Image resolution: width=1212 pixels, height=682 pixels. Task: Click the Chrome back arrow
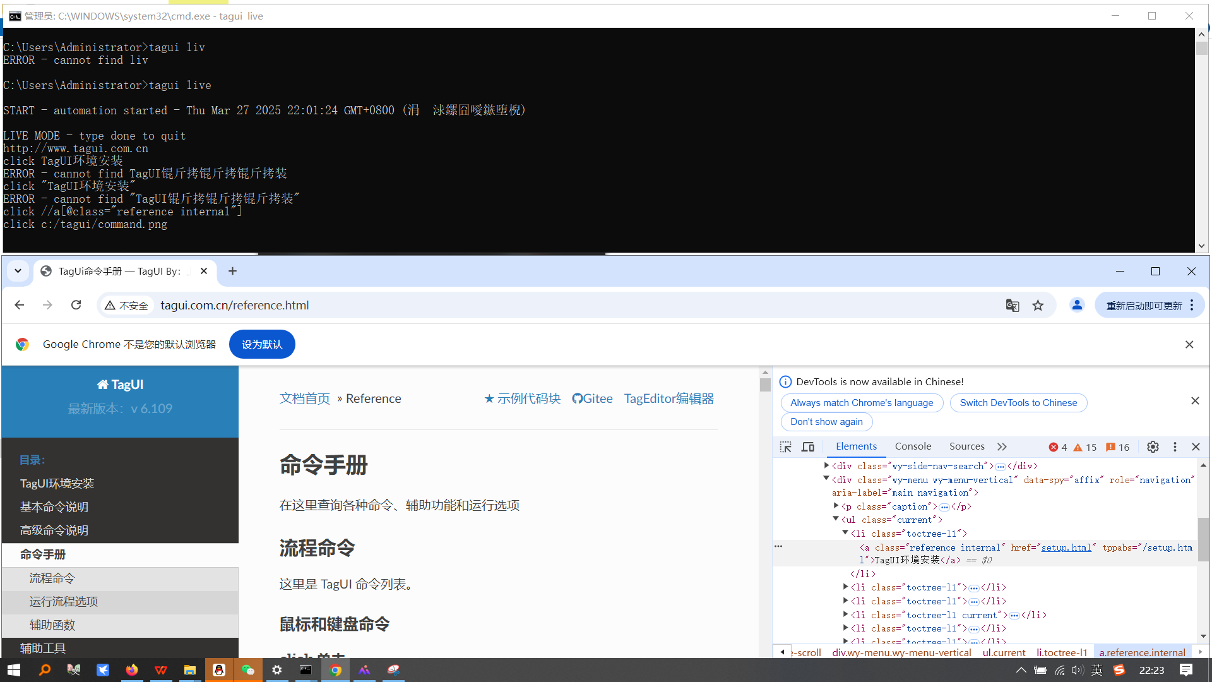pyautogui.click(x=20, y=305)
